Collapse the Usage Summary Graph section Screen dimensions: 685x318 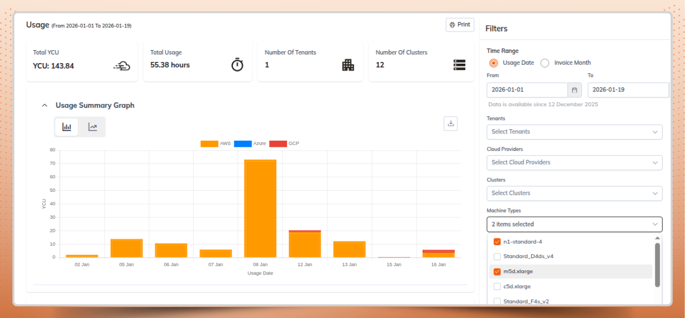click(x=44, y=105)
